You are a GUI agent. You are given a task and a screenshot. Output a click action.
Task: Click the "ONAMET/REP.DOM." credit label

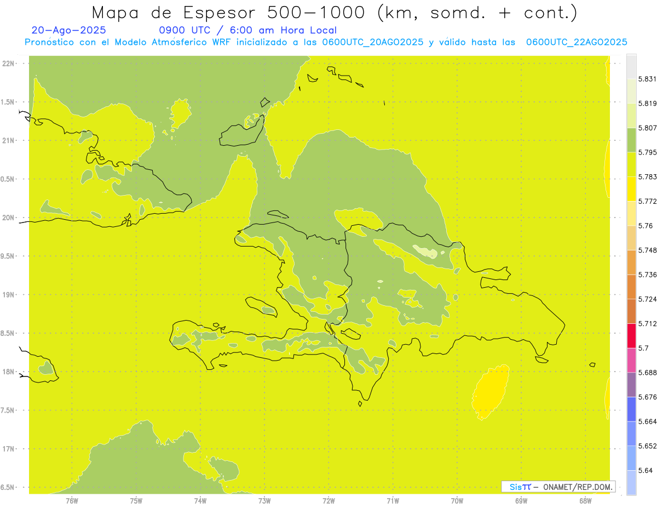(x=577, y=487)
